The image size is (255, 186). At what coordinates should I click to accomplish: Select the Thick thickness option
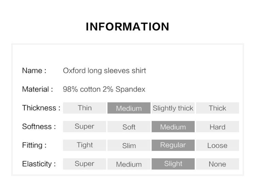[x=218, y=108]
